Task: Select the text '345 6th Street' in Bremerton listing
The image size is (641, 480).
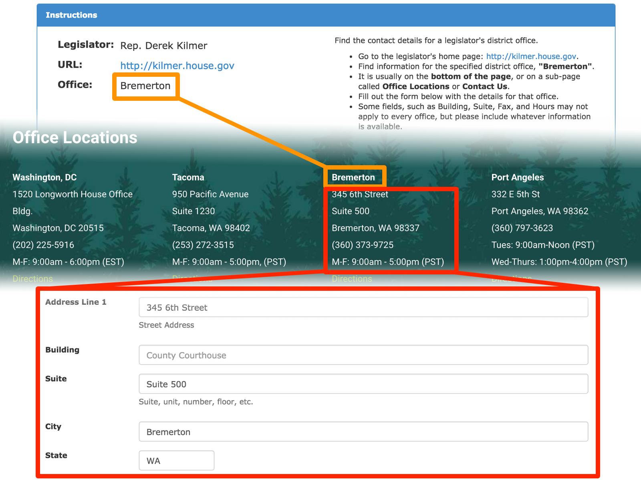Action: (360, 194)
